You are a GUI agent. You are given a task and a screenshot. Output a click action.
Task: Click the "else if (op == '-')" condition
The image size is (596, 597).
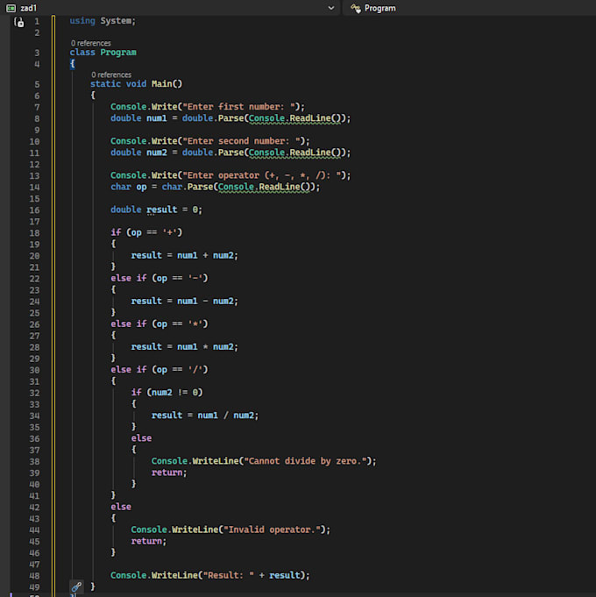point(160,278)
